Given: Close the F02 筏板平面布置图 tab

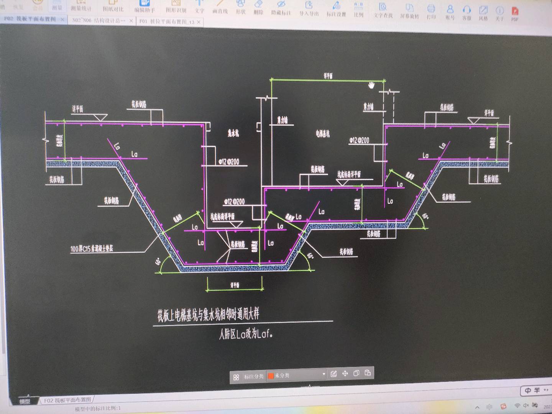Looking at the screenshot, I should 62,19.
